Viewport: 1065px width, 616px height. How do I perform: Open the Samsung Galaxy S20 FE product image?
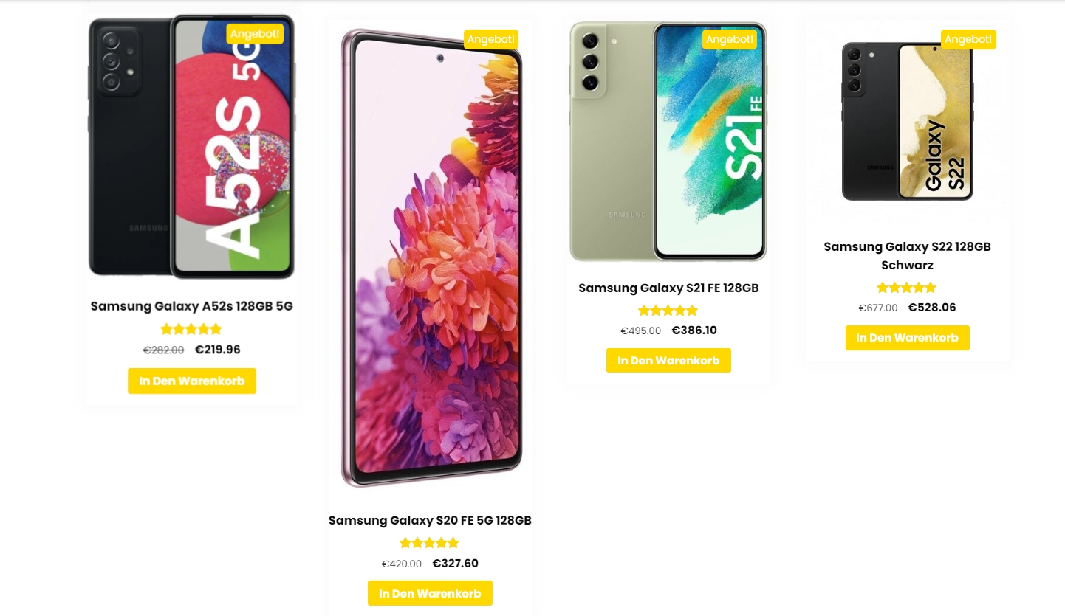point(431,258)
